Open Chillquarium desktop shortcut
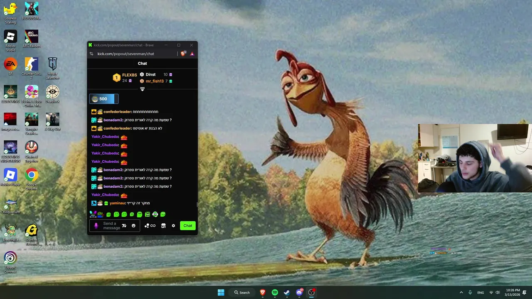532x299 pixels. (x=10, y=205)
